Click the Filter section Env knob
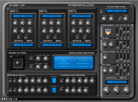The width and height of the screenshot is (138, 102). pyautogui.click(x=105, y=45)
